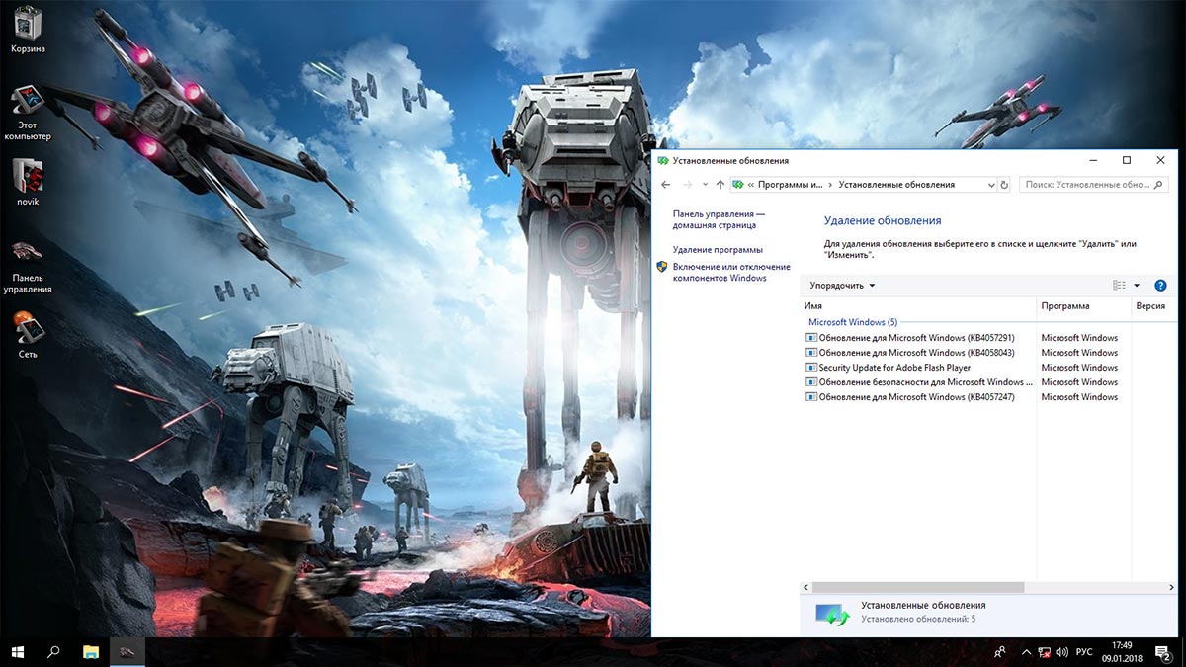The width and height of the screenshot is (1186, 667).
Task: Click the Установленные обновления breadcrumb
Action: 897,185
